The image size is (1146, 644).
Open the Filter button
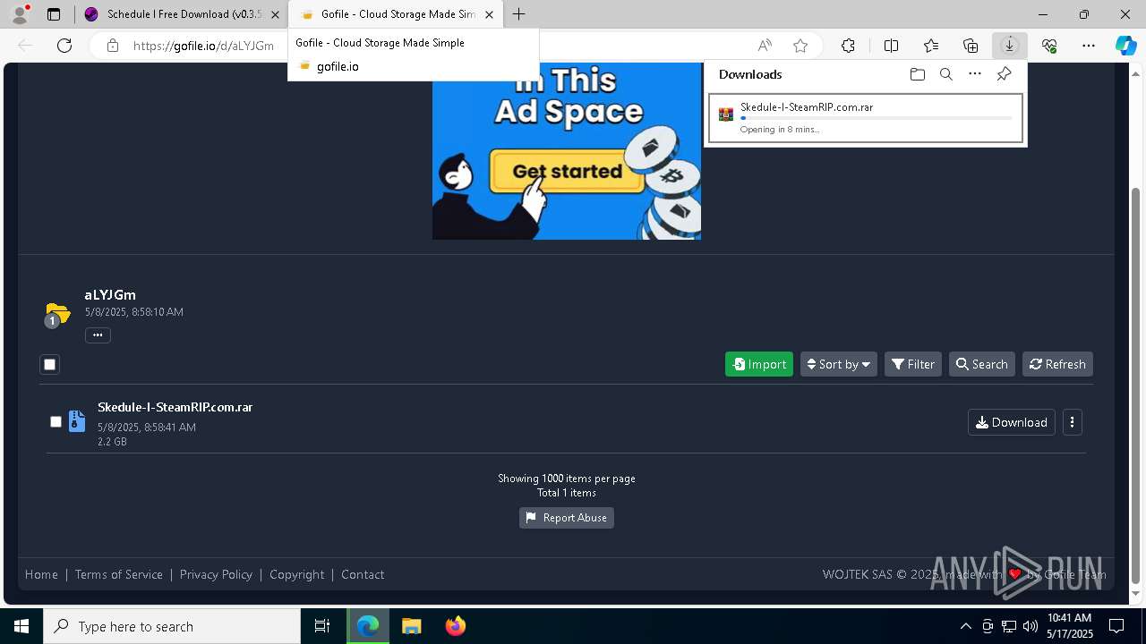913,364
